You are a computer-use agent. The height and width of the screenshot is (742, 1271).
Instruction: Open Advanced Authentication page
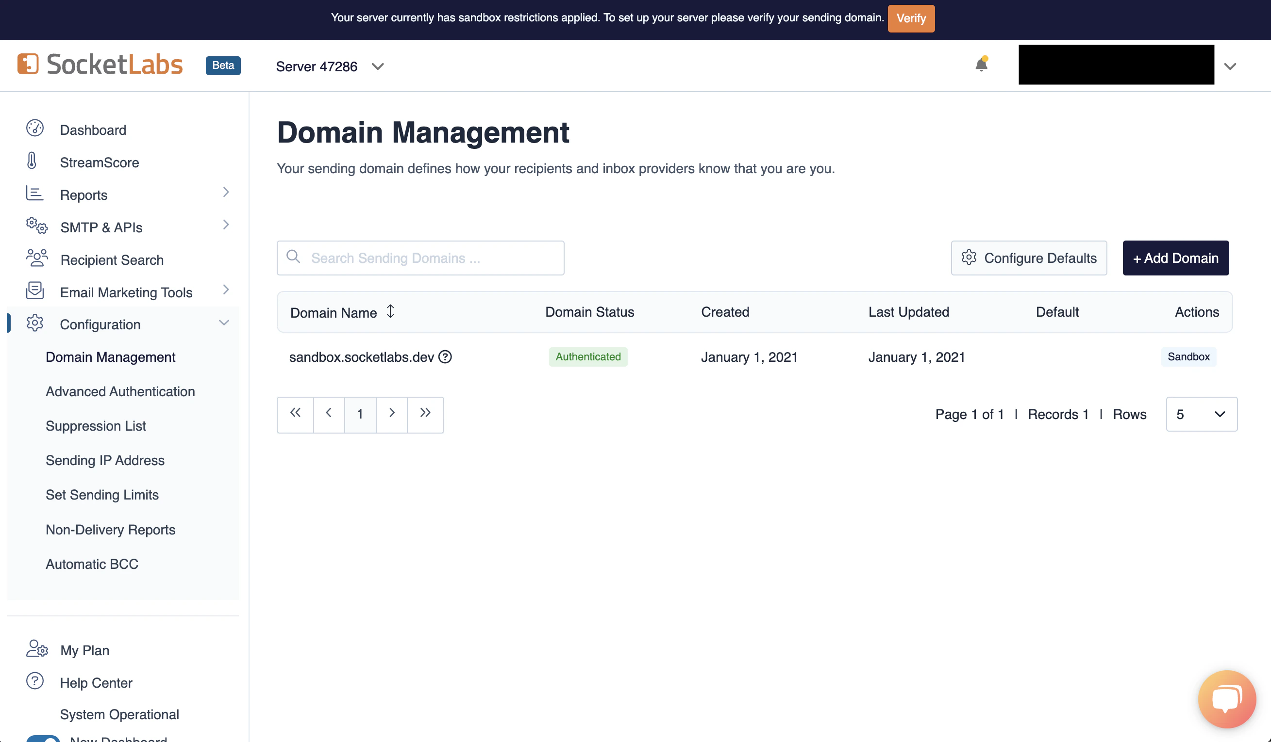coord(120,391)
